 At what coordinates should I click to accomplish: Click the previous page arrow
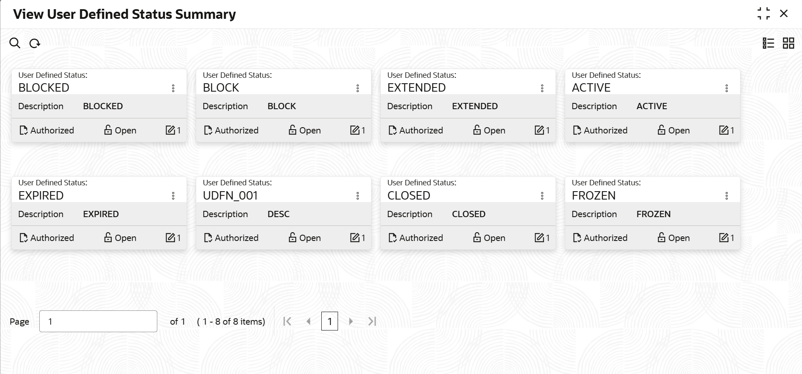pyautogui.click(x=308, y=321)
